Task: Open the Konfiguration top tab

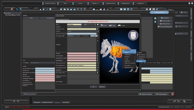Action: click(140, 3)
